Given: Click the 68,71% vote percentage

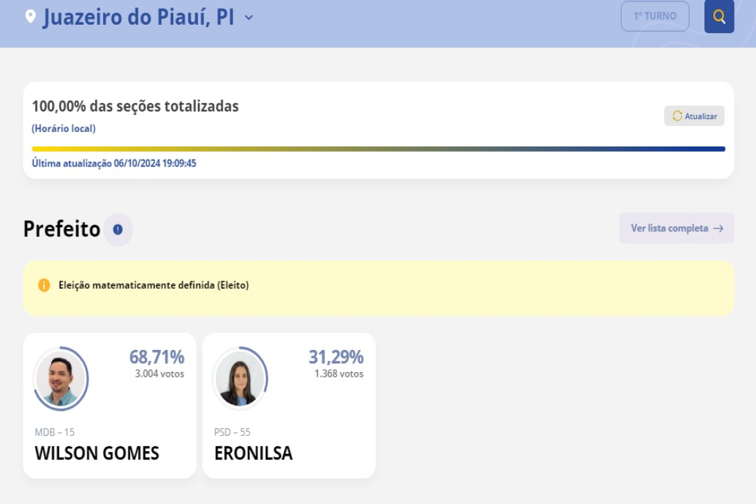Looking at the screenshot, I should click(x=157, y=357).
